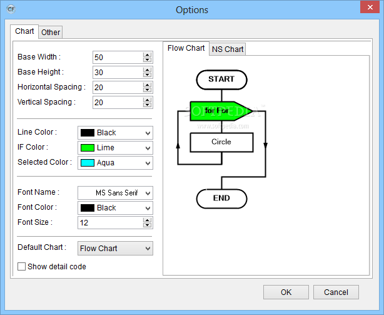This screenshot has height=315, width=384.
Task: Decrease Horizontal Spacing with down arrow
Action: click(x=147, y=90)
